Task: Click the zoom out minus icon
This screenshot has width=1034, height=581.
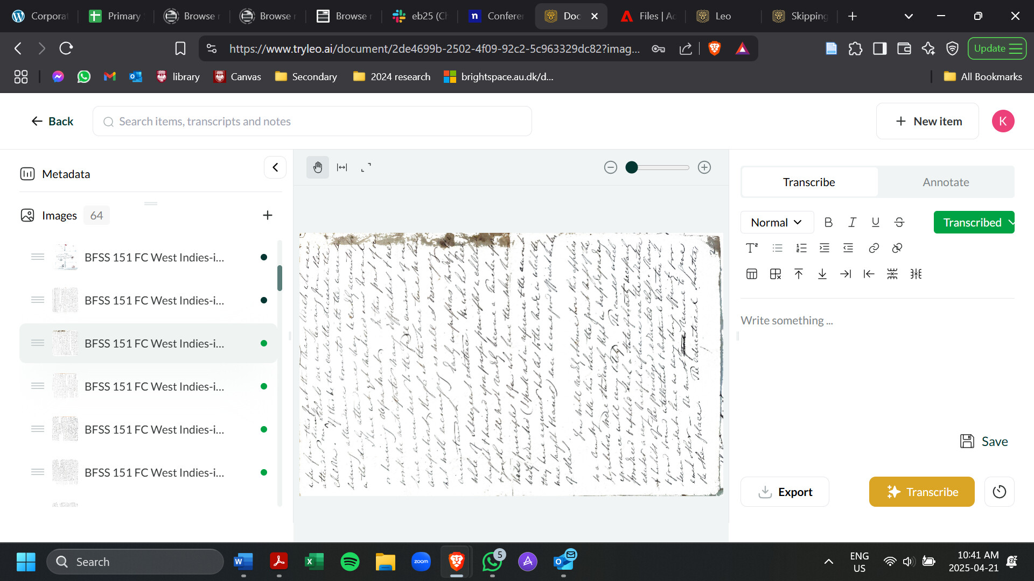Action: coord(610,167)
